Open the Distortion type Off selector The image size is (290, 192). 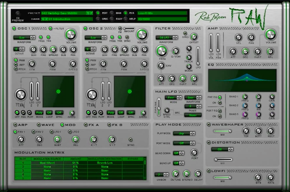222,149
